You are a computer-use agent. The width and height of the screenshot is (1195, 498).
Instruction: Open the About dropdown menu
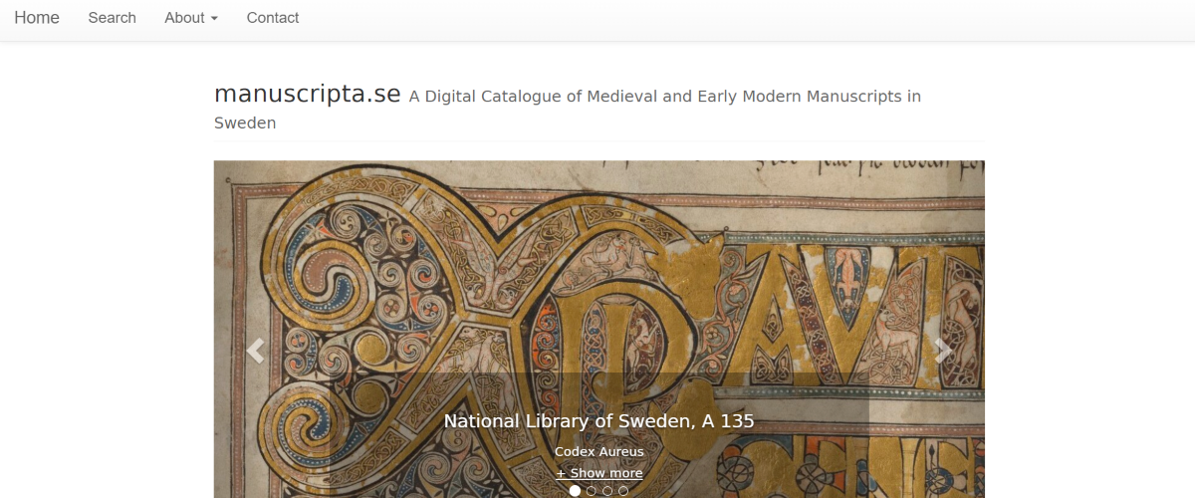click(190, 18)
